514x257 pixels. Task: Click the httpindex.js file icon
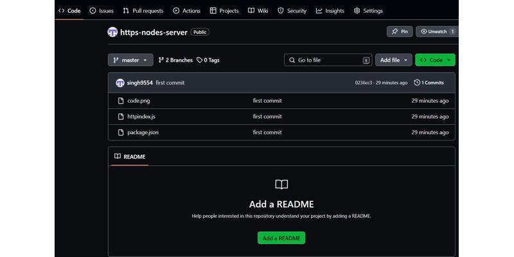pyautogui.click(x=120, y=117)
